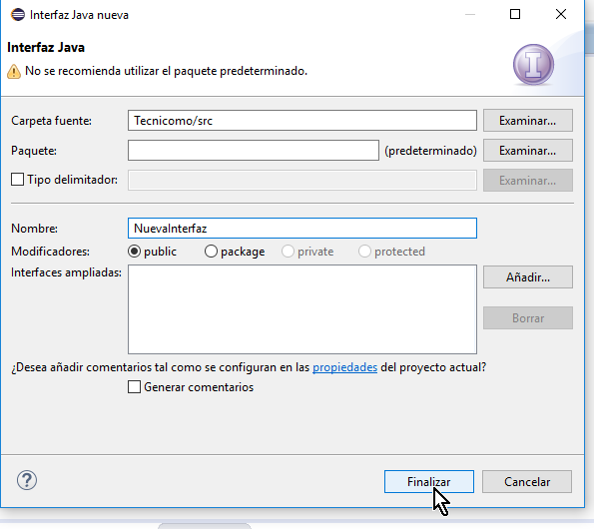Click the package warning triangle icon
This screenshot has height=529, width=594.
click(14, 71)
